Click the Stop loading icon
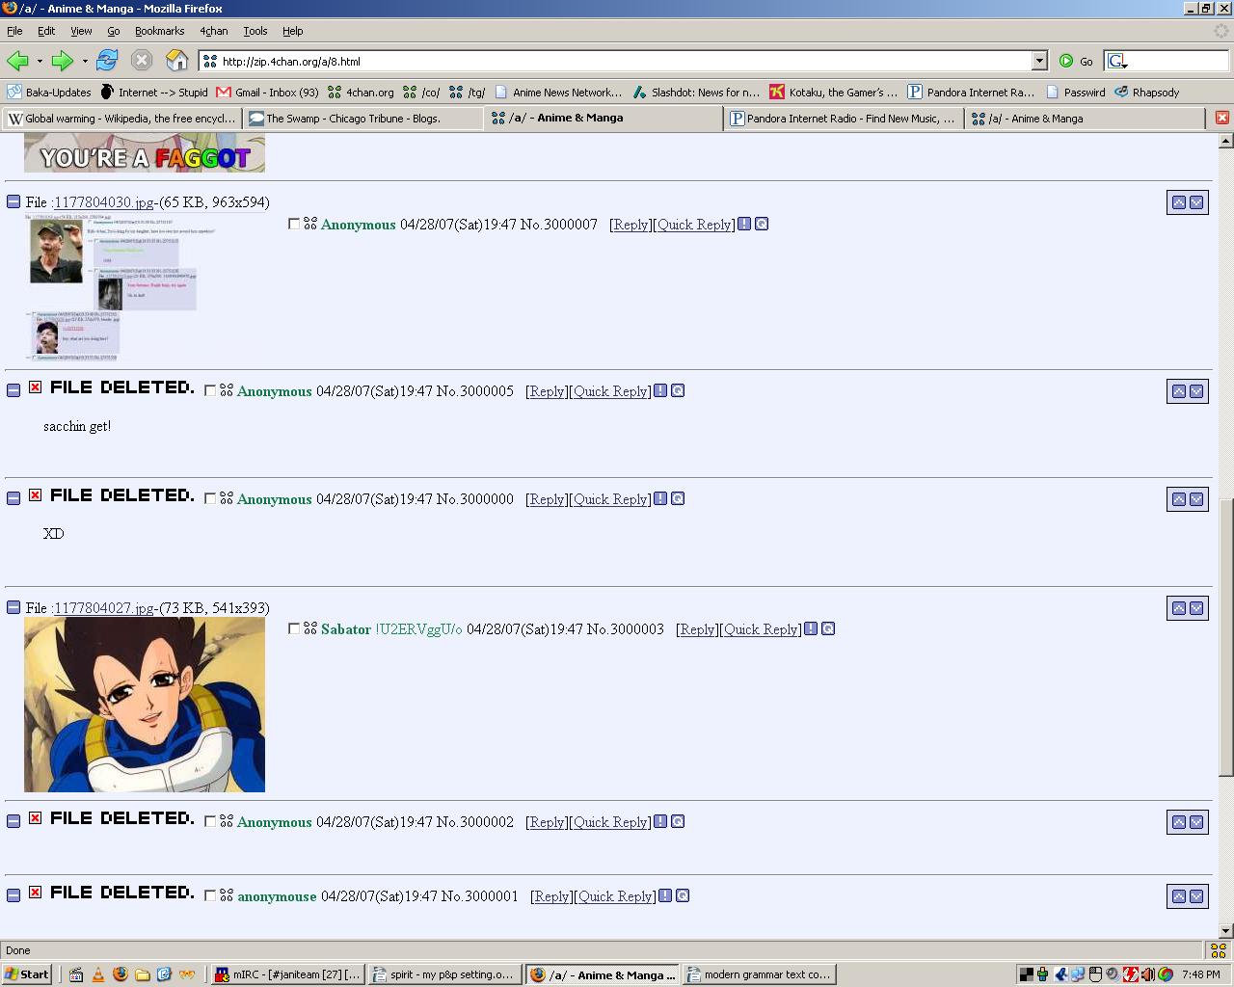Screen dimensions: 1234x987 pyautogui.click(x=142, y=61)
